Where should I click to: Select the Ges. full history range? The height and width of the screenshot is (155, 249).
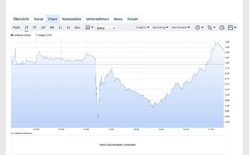pyautogui.click(x=78, y=28)
